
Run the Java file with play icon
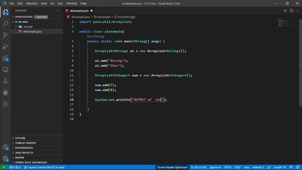(x=285, y=10)
